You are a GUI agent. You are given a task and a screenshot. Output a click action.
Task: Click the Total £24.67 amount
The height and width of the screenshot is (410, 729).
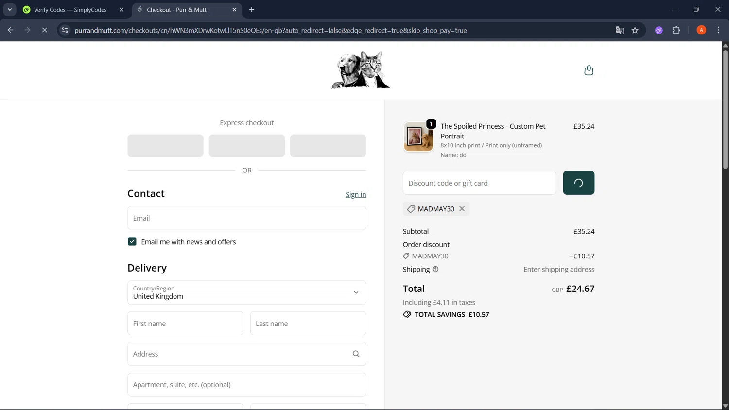click(580, 289)
